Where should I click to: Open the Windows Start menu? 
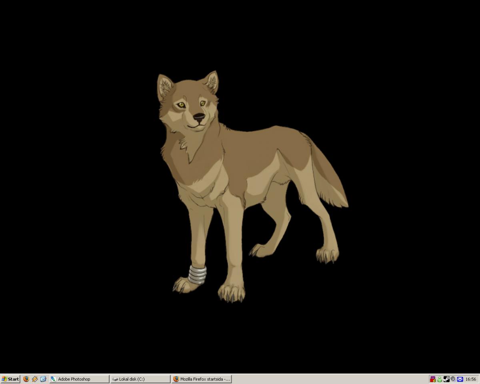pyautogui.click(x=10, y=379)
